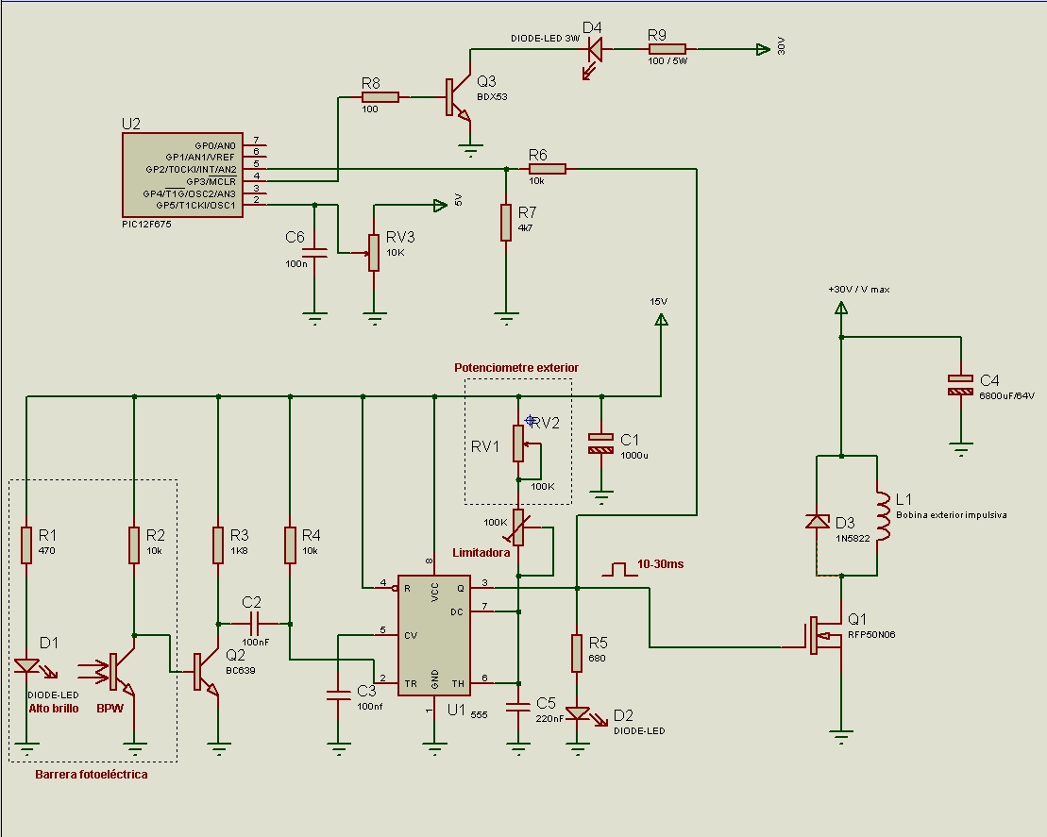Select resistor R3 1K8
Viewport: 1047px width, 837px height.
click(x=218, y=545)
